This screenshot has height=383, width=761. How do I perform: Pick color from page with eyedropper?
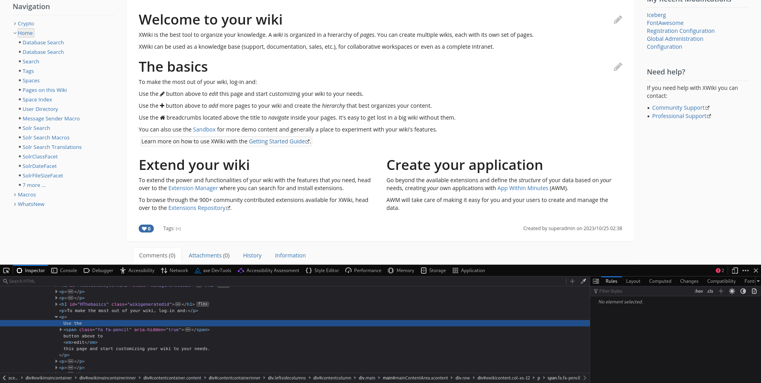[x=583, y=281]
